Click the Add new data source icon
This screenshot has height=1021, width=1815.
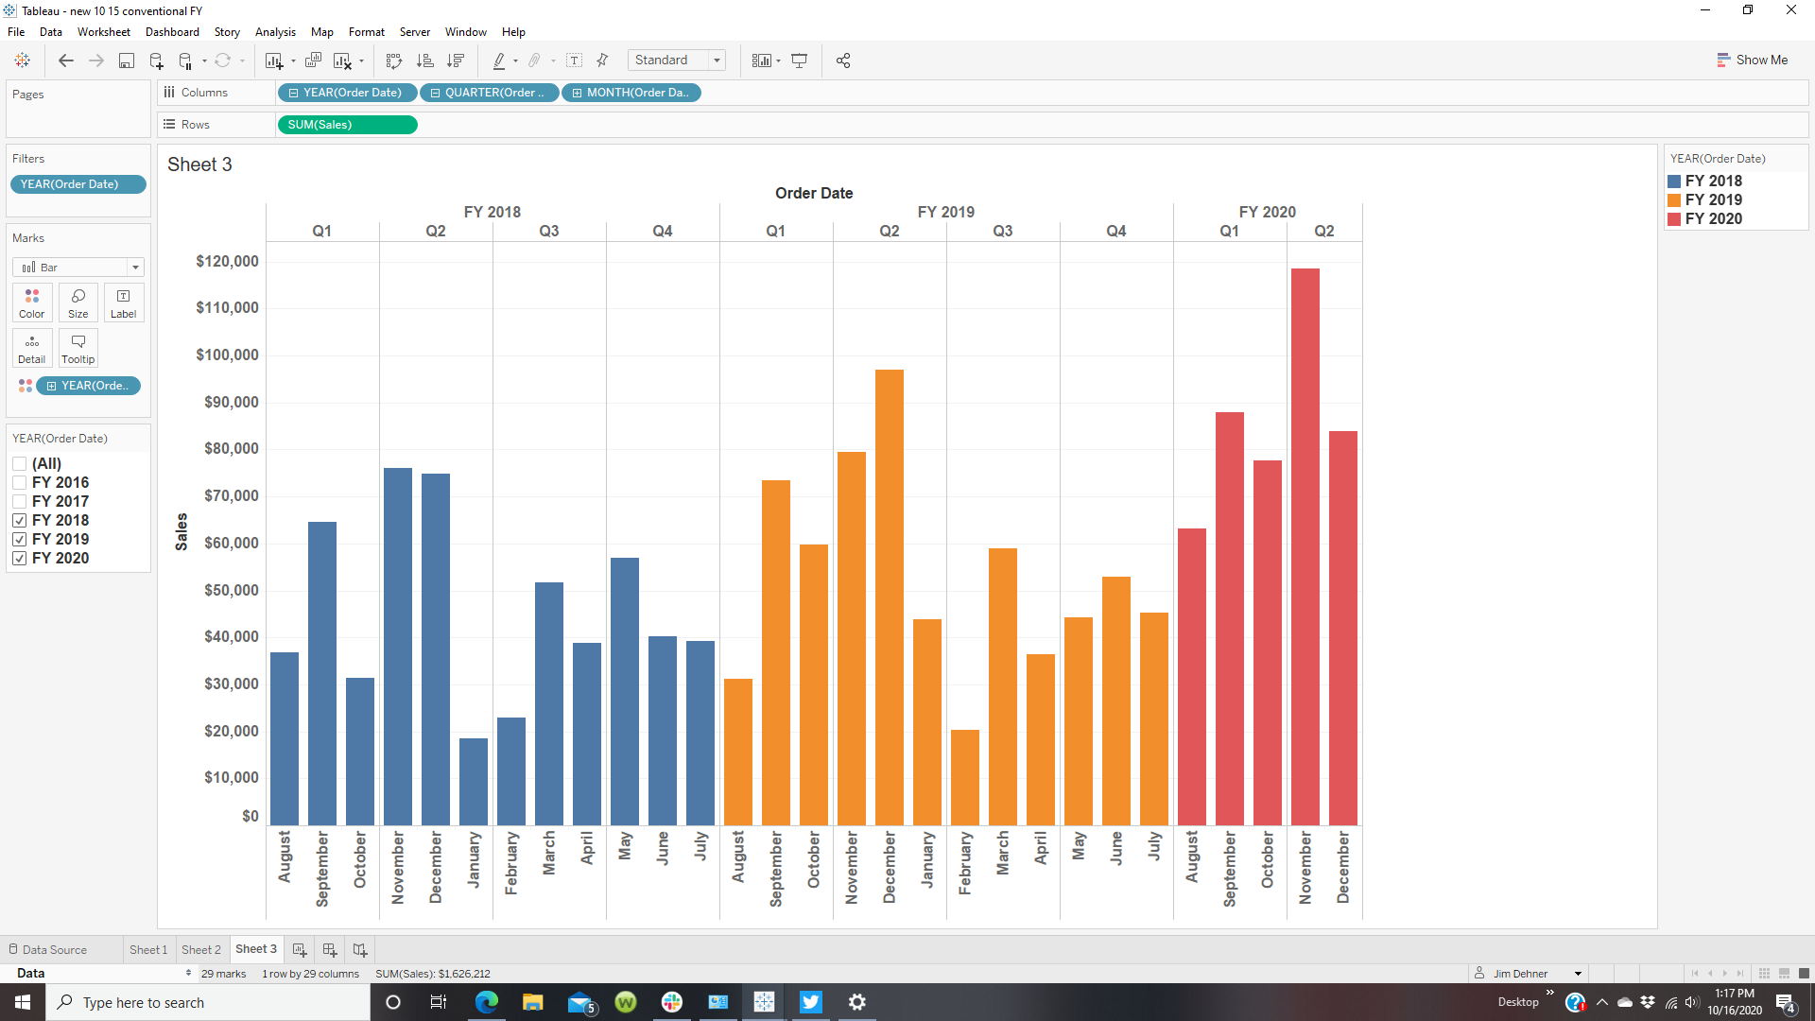point(157,61)
